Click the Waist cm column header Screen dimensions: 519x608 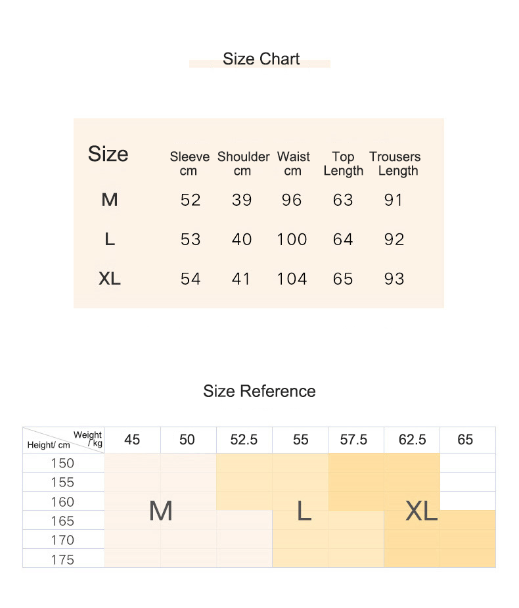click(x=294, y=164)
